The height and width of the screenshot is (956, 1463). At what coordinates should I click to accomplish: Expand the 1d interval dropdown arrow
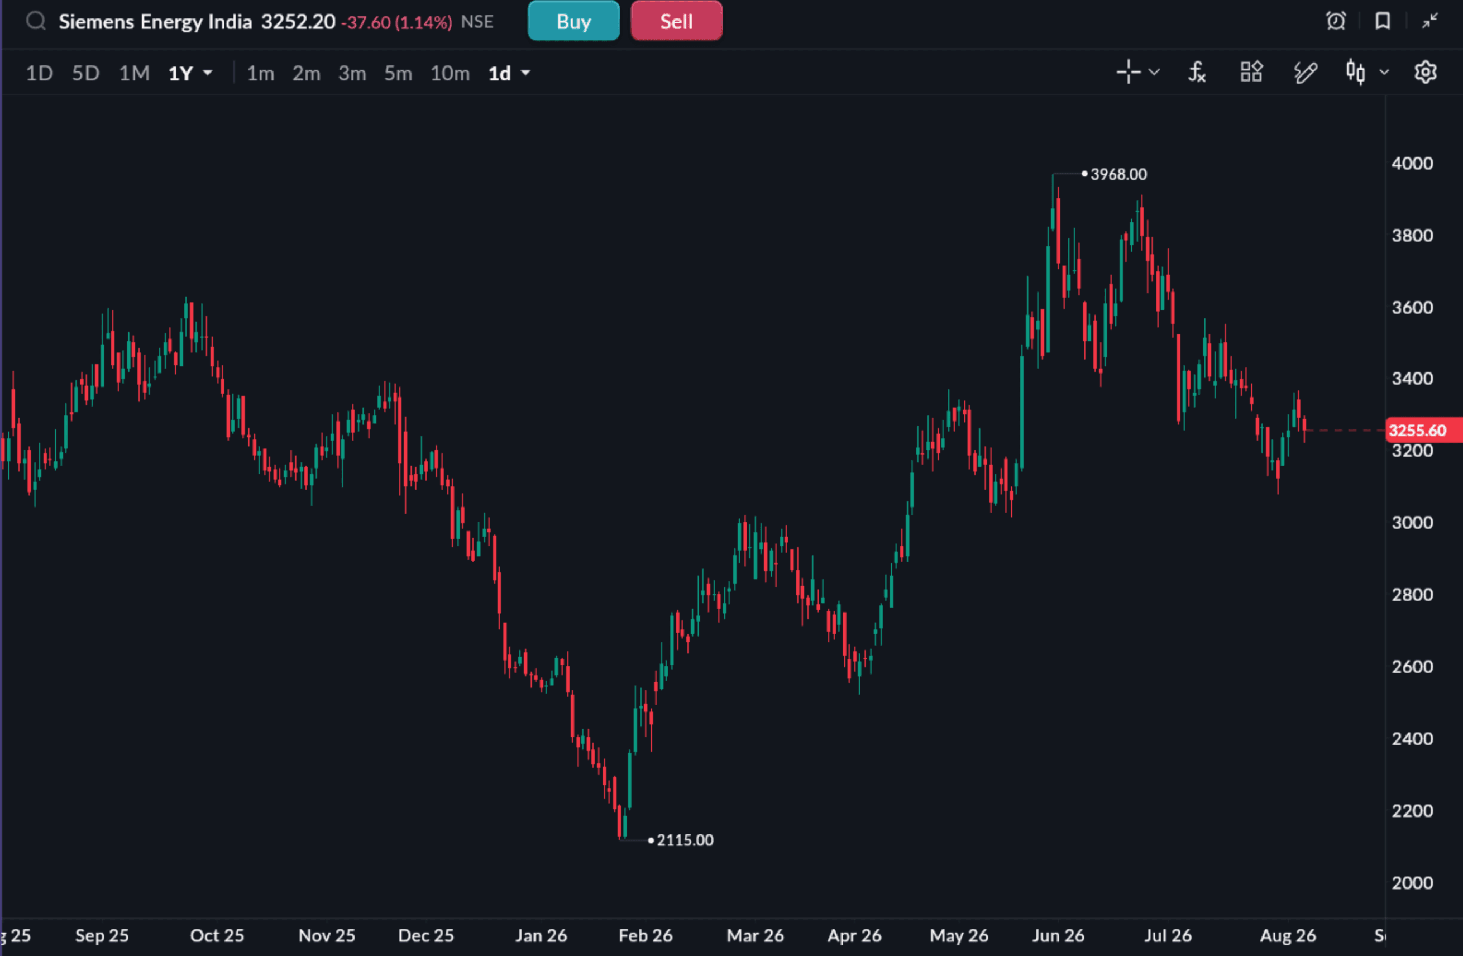(525, 73)
